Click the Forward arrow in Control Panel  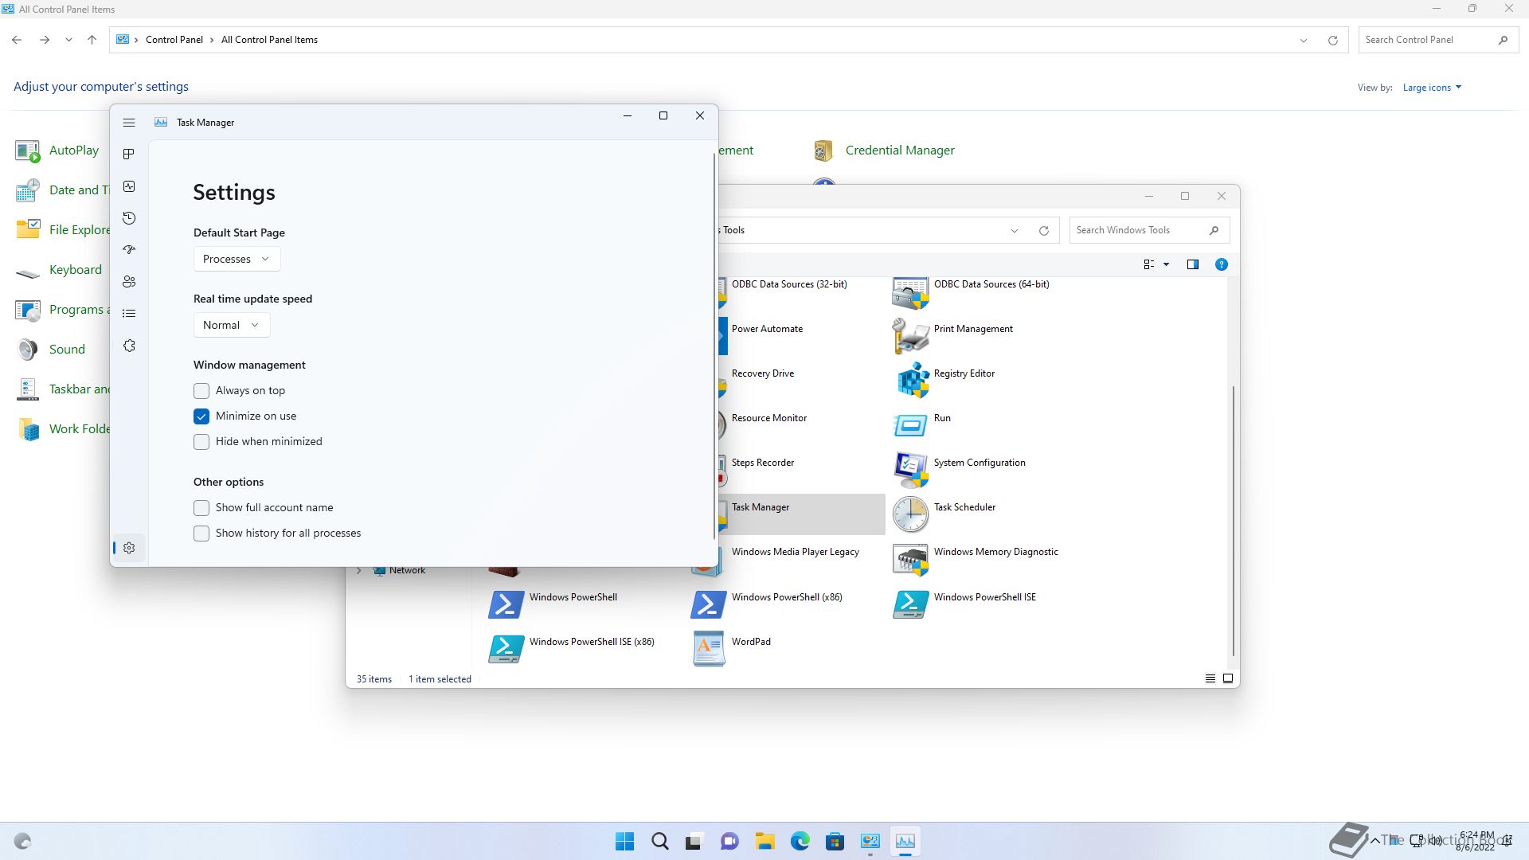coord(45,40)
